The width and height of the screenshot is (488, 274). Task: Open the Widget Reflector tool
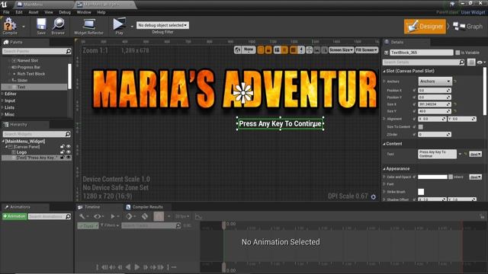pyautogui.click(x=88, y=25)
